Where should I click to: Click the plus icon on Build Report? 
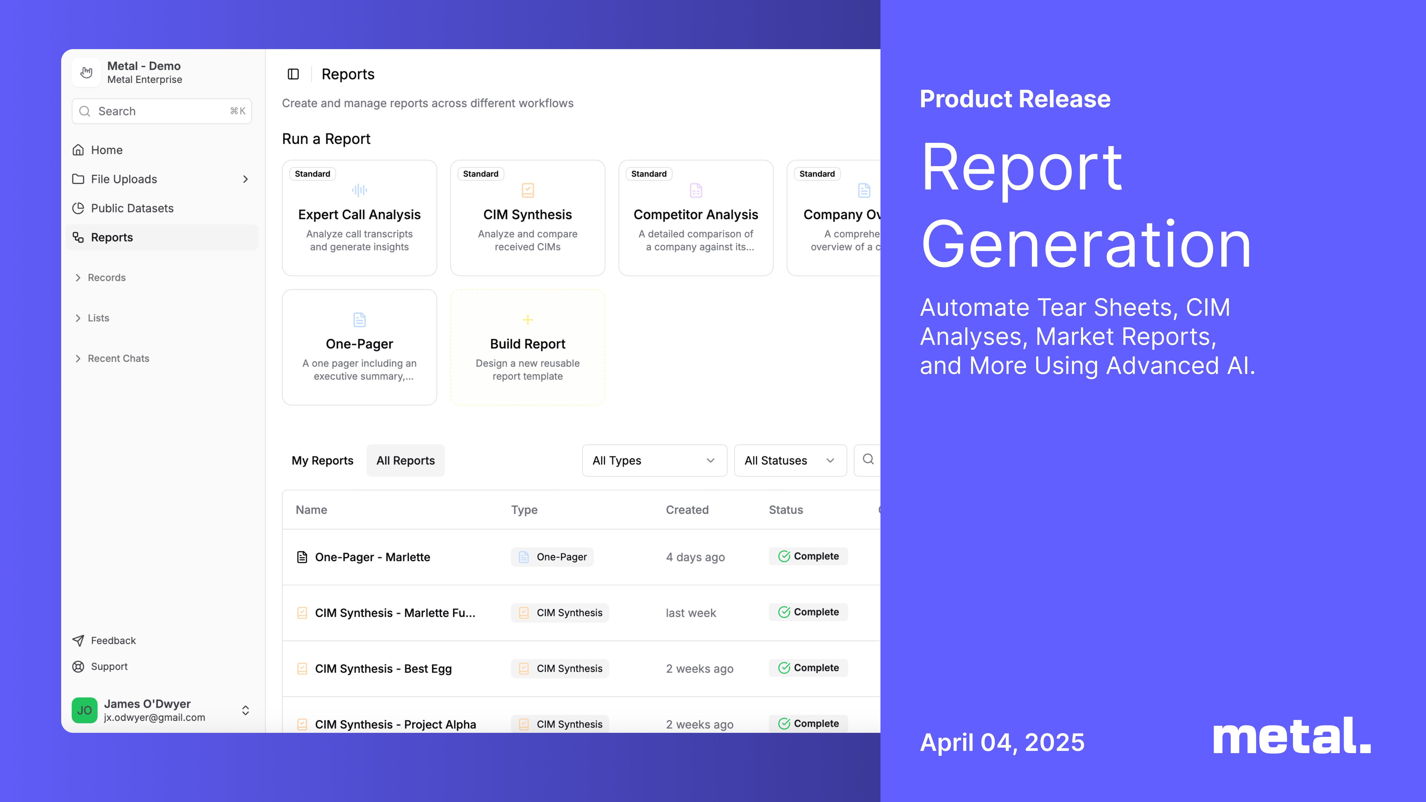coord(527,320)
